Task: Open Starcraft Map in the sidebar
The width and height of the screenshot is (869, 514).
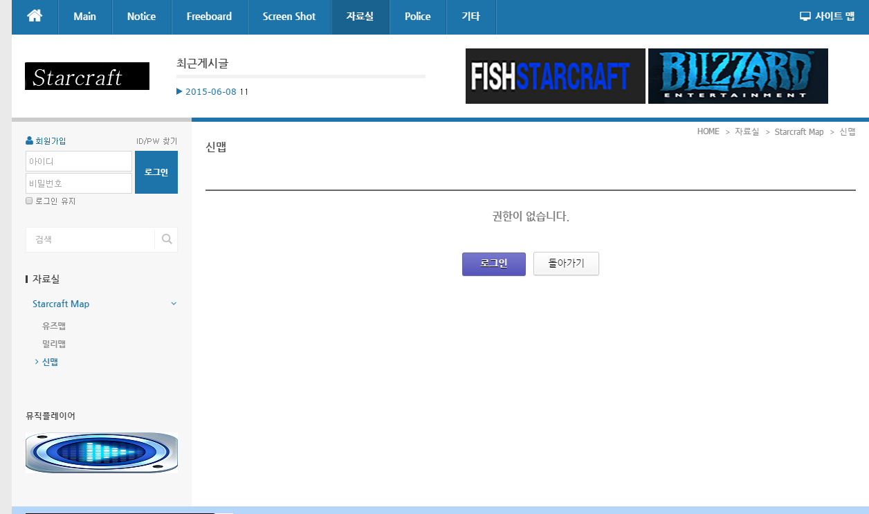Action: pyautogui.click(x=61, y=304)
